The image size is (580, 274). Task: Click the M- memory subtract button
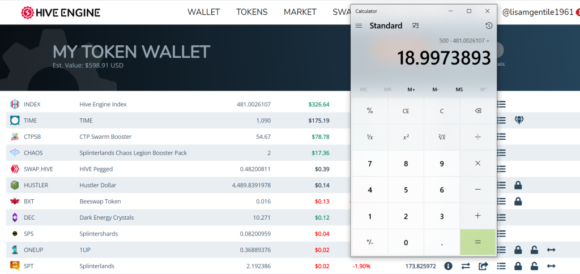click(436, 89)
